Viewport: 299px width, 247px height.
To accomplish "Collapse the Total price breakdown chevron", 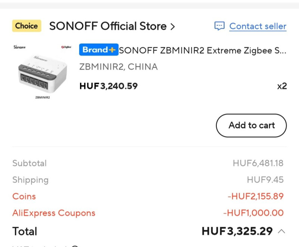I will pyautogui.click(x=281, y=231).
